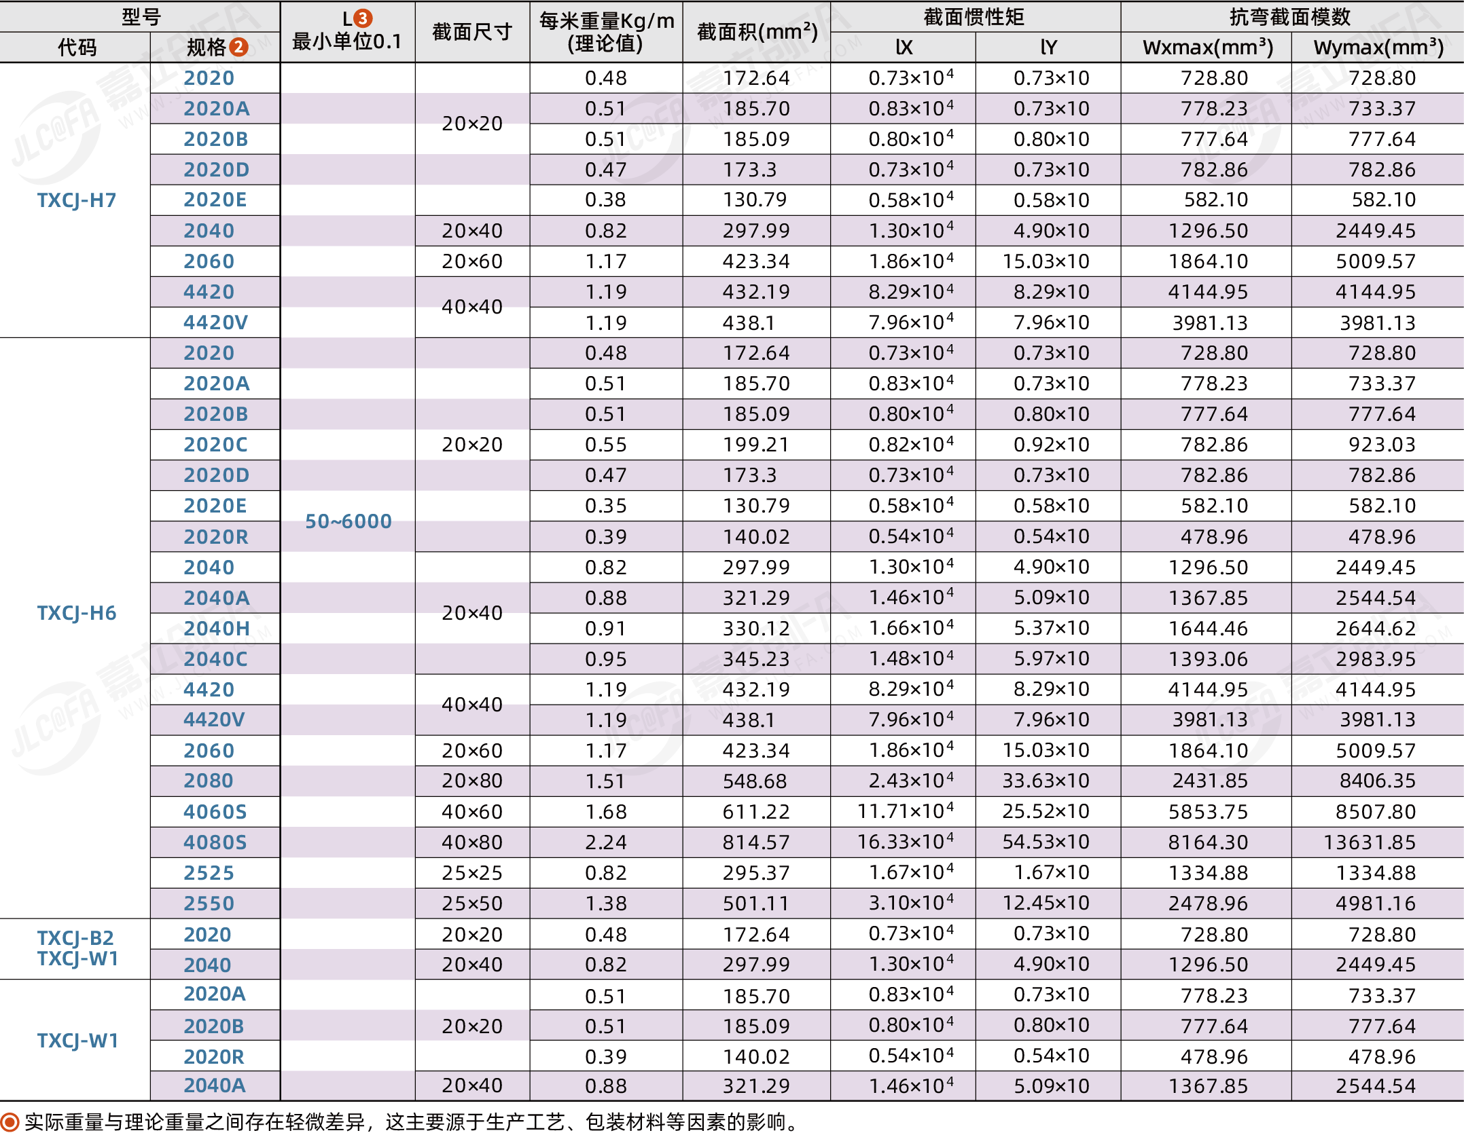Select the 20×80 section size cell

pyautogui.click(x=472, y=781)
